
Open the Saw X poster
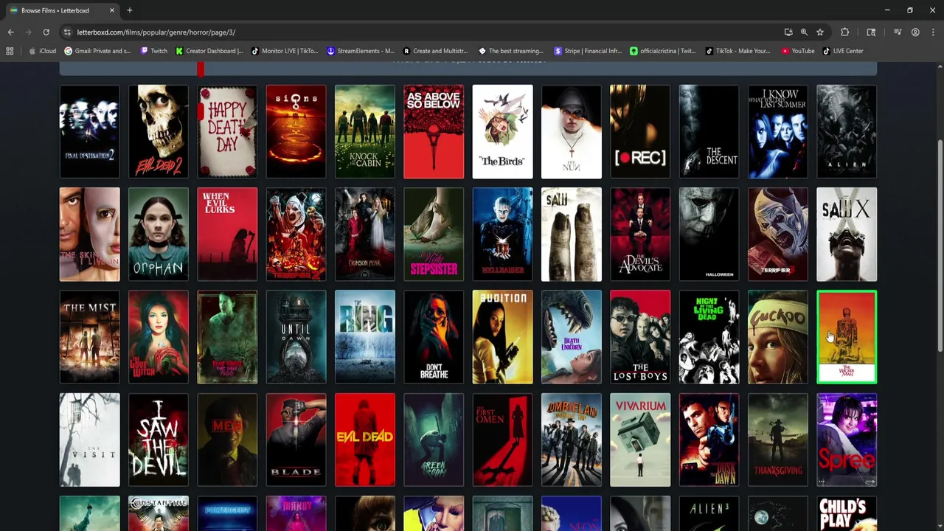point(847,235)
